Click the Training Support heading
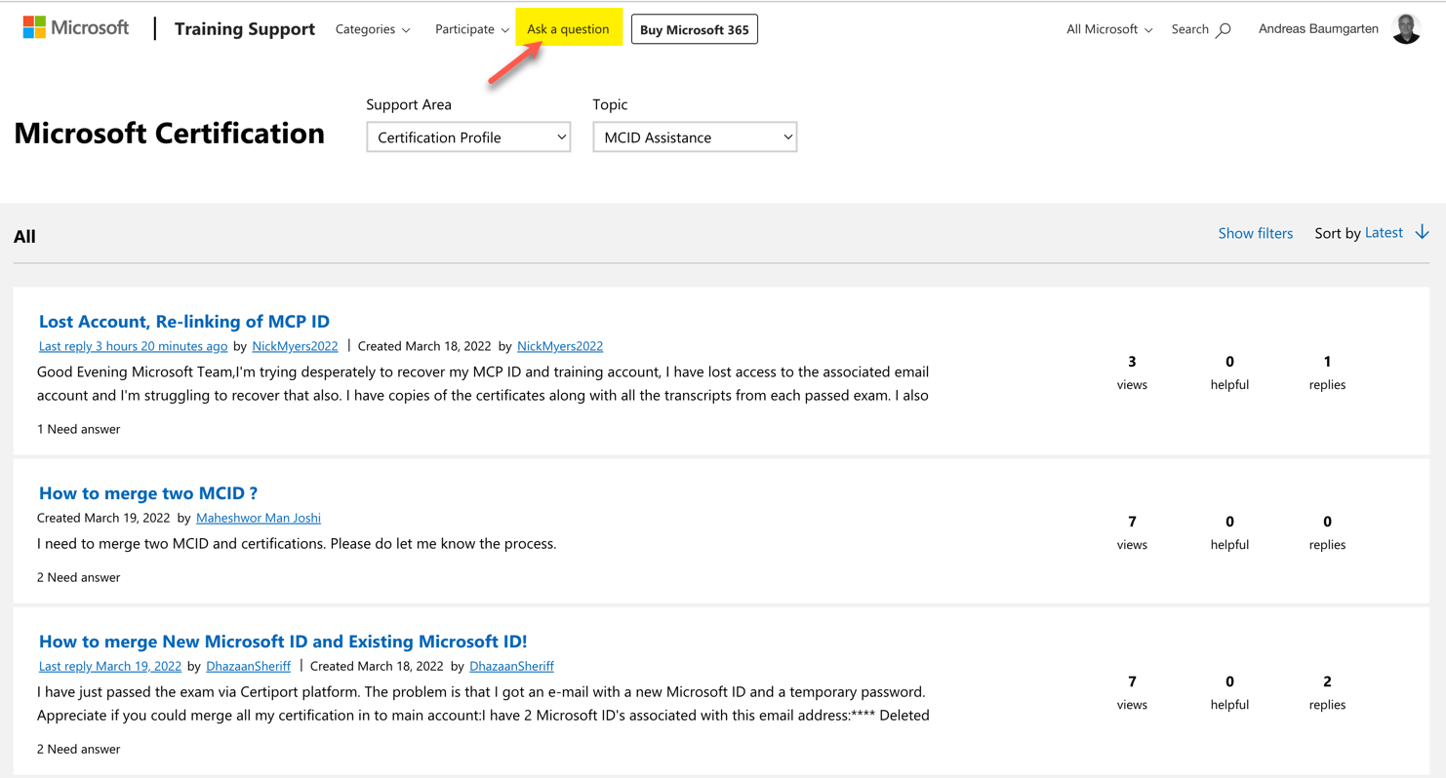 (x=244, y=29)
